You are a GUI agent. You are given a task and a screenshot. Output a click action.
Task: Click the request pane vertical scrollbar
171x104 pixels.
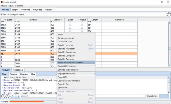tap(169, 85)
